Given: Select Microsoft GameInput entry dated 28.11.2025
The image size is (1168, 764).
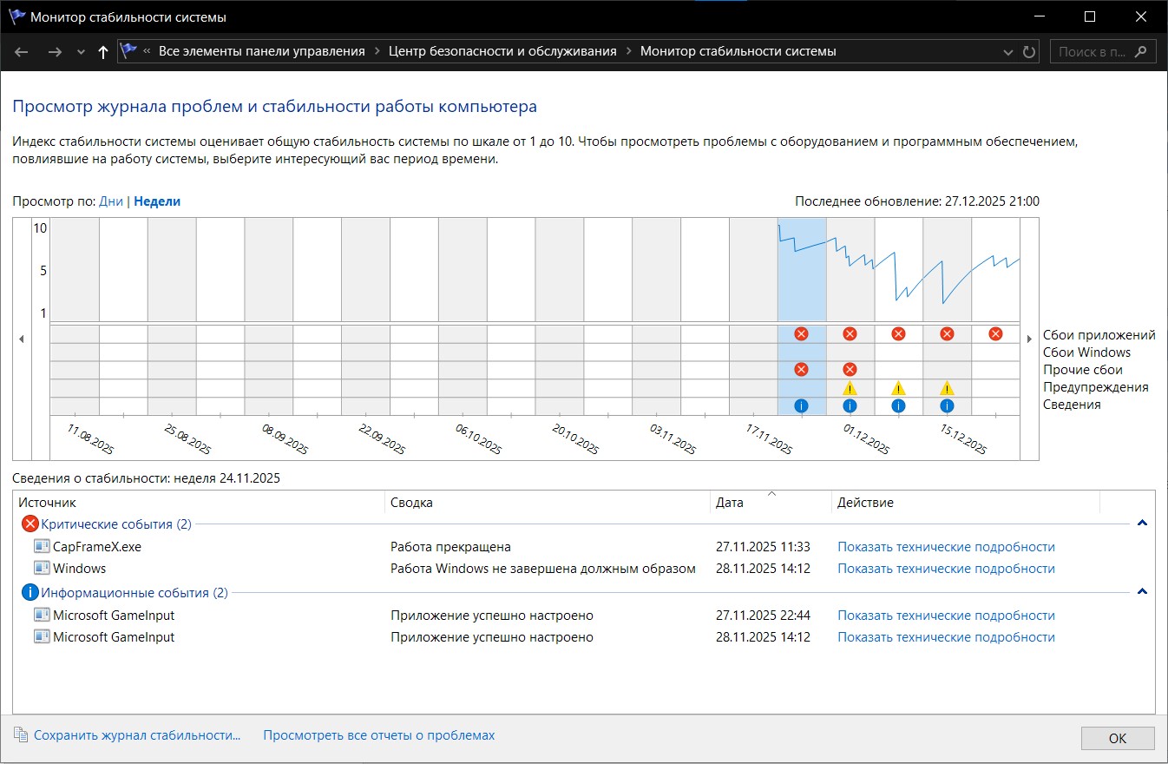Looking at the screenshot, I should [585, 637].
